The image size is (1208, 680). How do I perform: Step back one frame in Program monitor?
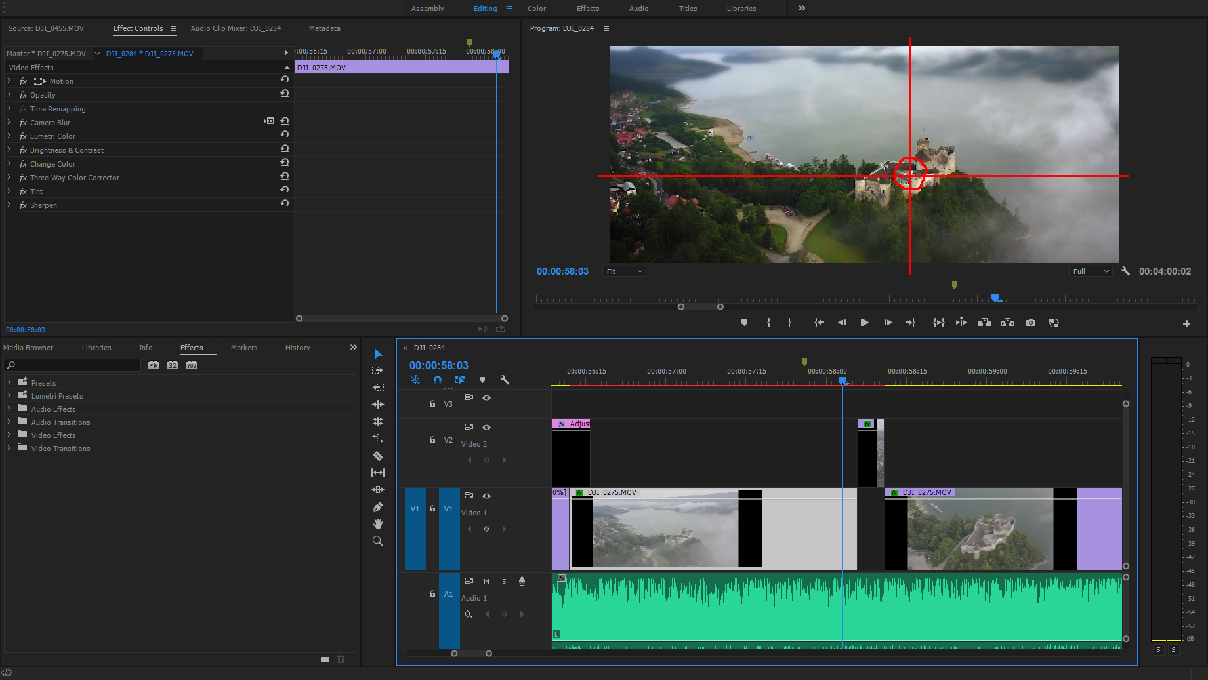click(842, 323)
